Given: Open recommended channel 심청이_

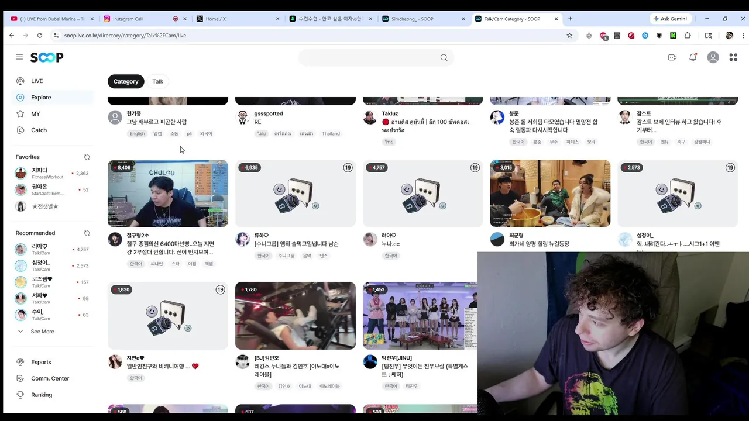Looking at the screenshot, I should coord(53,266).
